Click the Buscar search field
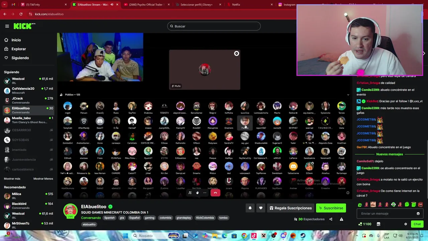 (x=214, y=26)
